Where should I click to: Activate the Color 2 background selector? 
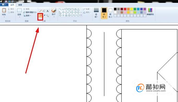coord(110,13)
